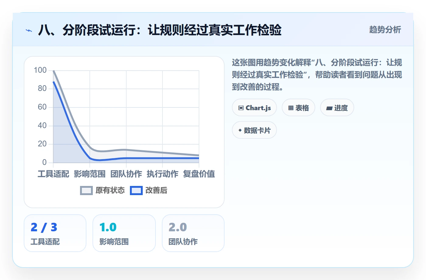
Task: Click the 趋势分析 label in header
Action: tap(385, 30)
